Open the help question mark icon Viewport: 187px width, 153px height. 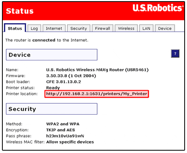tap(175, 53)
